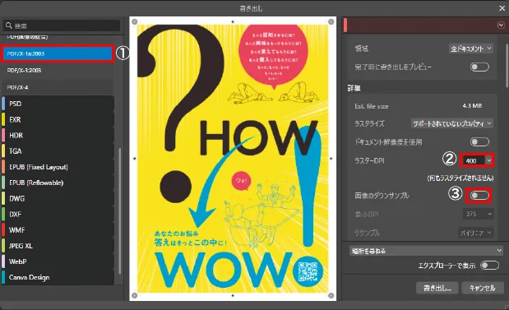The height and width of the screenshot is (310, 509).
Task: Choose WMF export format
Action: [58, 230]
